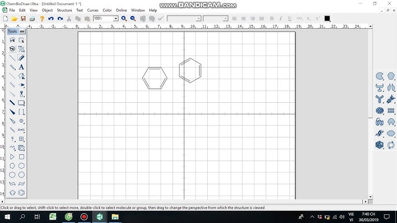The image size is (397, 223).
Task: Open the Curves menu
Action: 93,10
